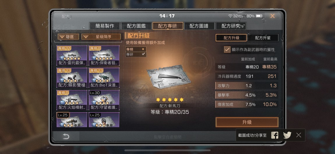Choose the 蝶影雙槍 formula card
Image resolution: width=335 pixels, height=154 pixels.
[72, 78]
